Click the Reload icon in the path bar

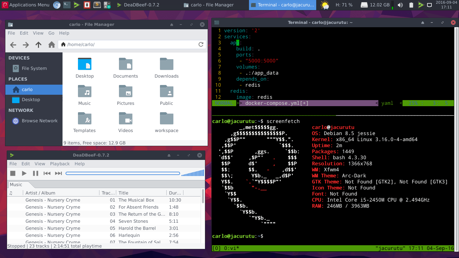click(201, 44)
